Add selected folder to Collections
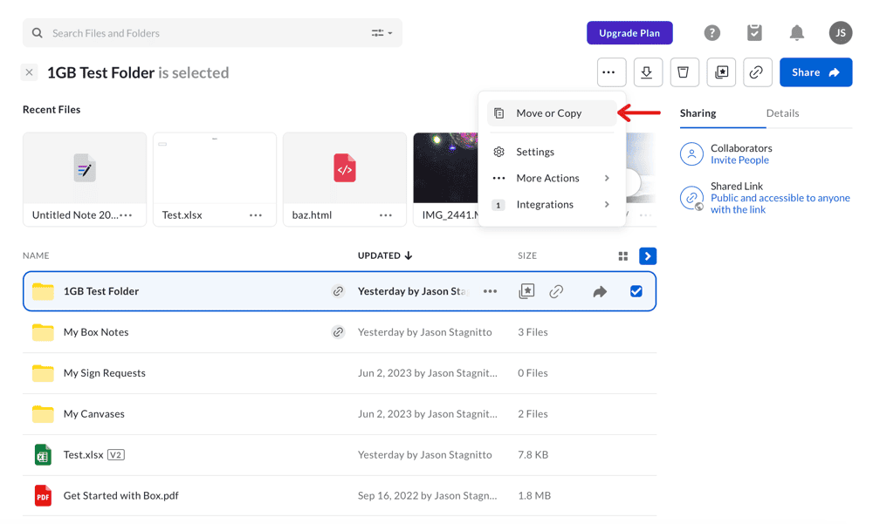This screenshot has width=873, height=524. [721, 72]
